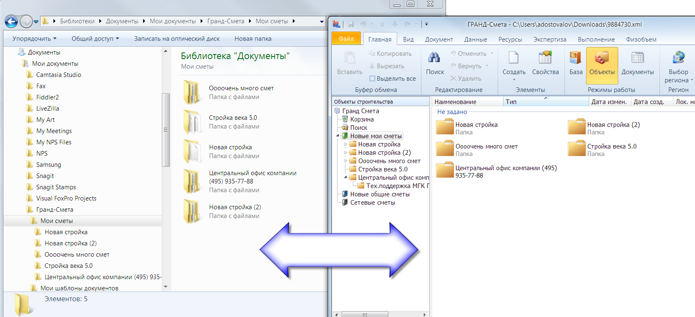
Task: Click the Свойства icon in Элементы group
Action: (x=545, y=57)
